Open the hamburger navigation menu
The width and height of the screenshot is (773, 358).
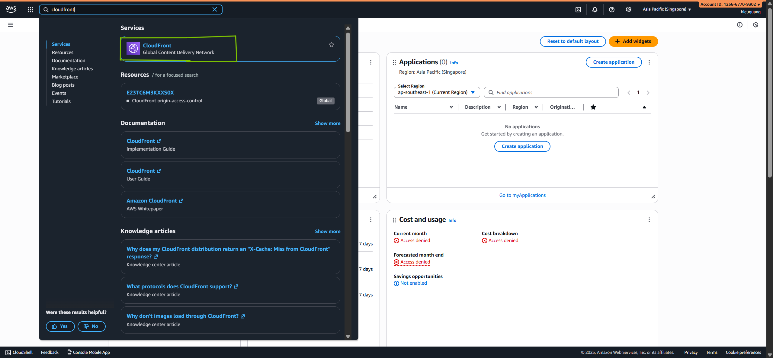11,25
